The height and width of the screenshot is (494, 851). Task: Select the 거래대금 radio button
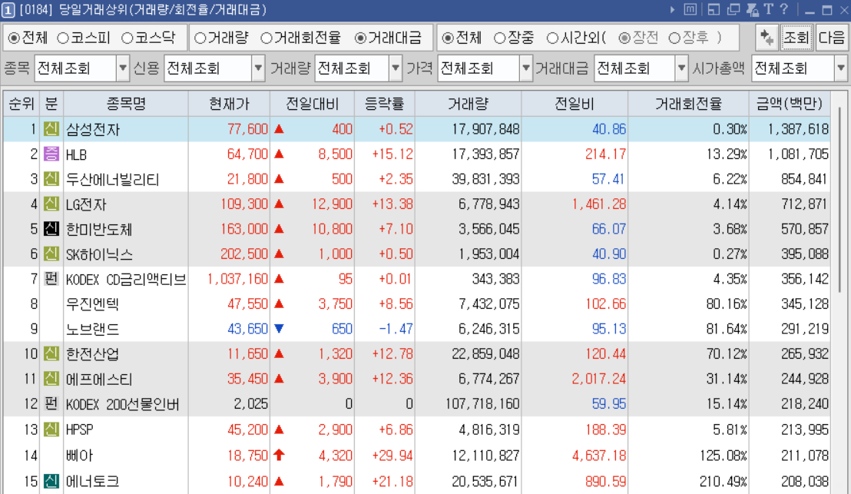tap(360, 38)
